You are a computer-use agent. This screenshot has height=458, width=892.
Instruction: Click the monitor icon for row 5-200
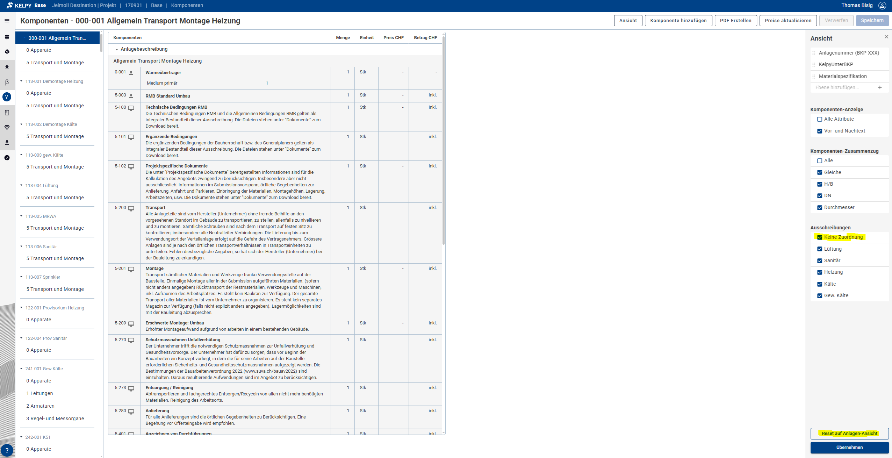pos(131,208)
